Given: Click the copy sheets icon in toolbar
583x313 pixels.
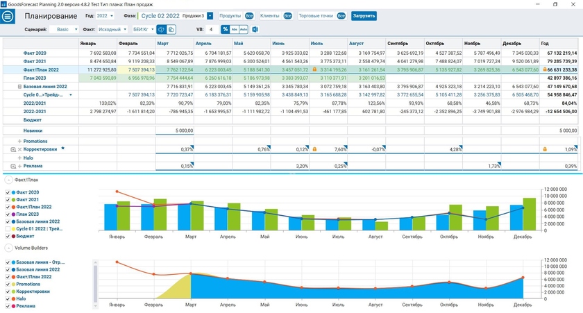Looking at the screenshot, I should [x=171, y=30].
